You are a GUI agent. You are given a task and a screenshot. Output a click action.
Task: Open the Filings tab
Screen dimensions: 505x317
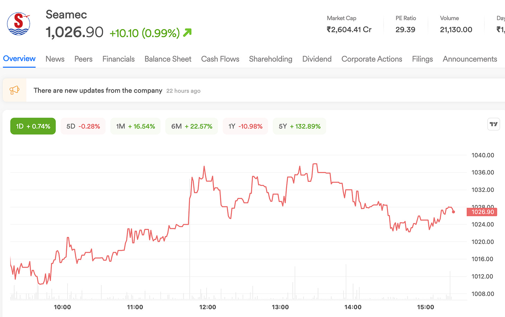click(x=422, y=59)
